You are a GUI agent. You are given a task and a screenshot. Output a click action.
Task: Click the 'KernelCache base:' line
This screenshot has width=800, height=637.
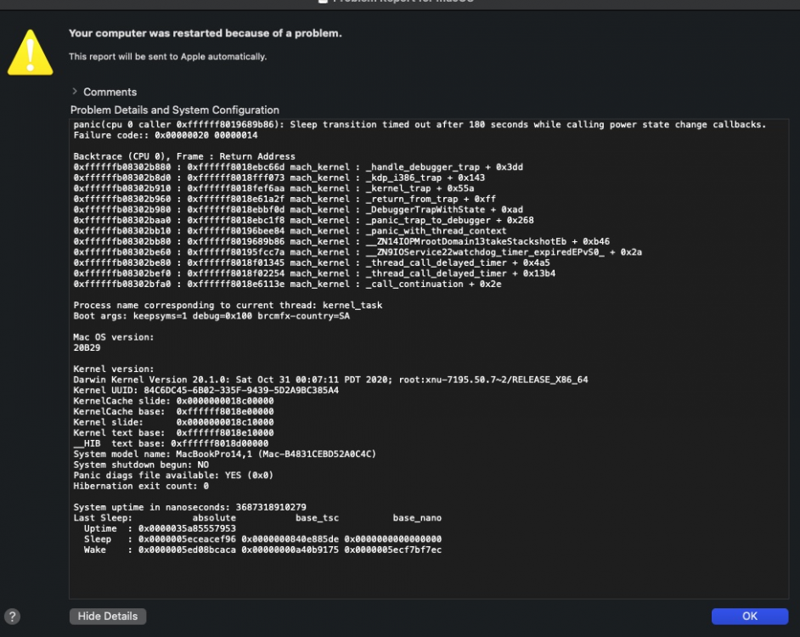[x=173, y=411]
